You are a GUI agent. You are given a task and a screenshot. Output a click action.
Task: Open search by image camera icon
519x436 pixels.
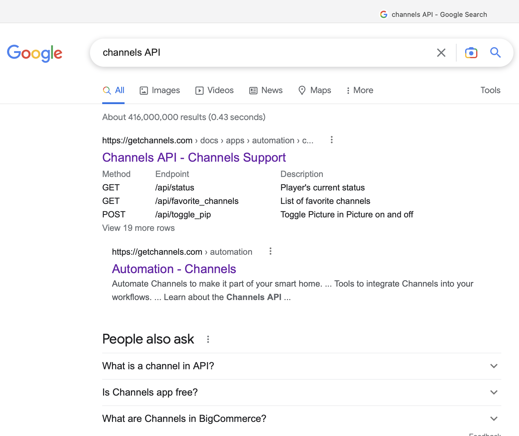[471, 53]
